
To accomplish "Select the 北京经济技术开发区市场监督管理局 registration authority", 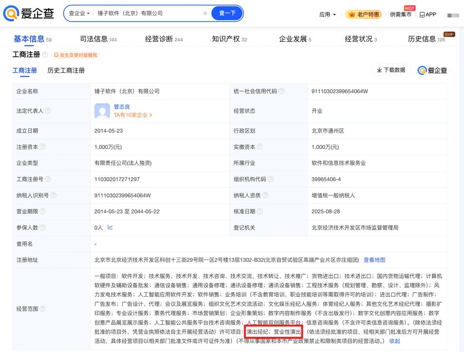I will (x=355, y=227).
